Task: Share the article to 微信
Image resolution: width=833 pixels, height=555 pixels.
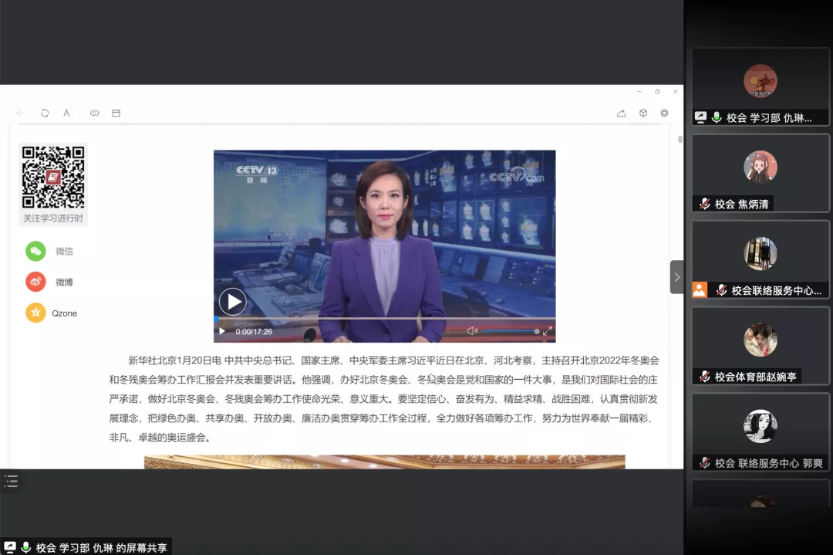Action: click(x=35, y=251)
